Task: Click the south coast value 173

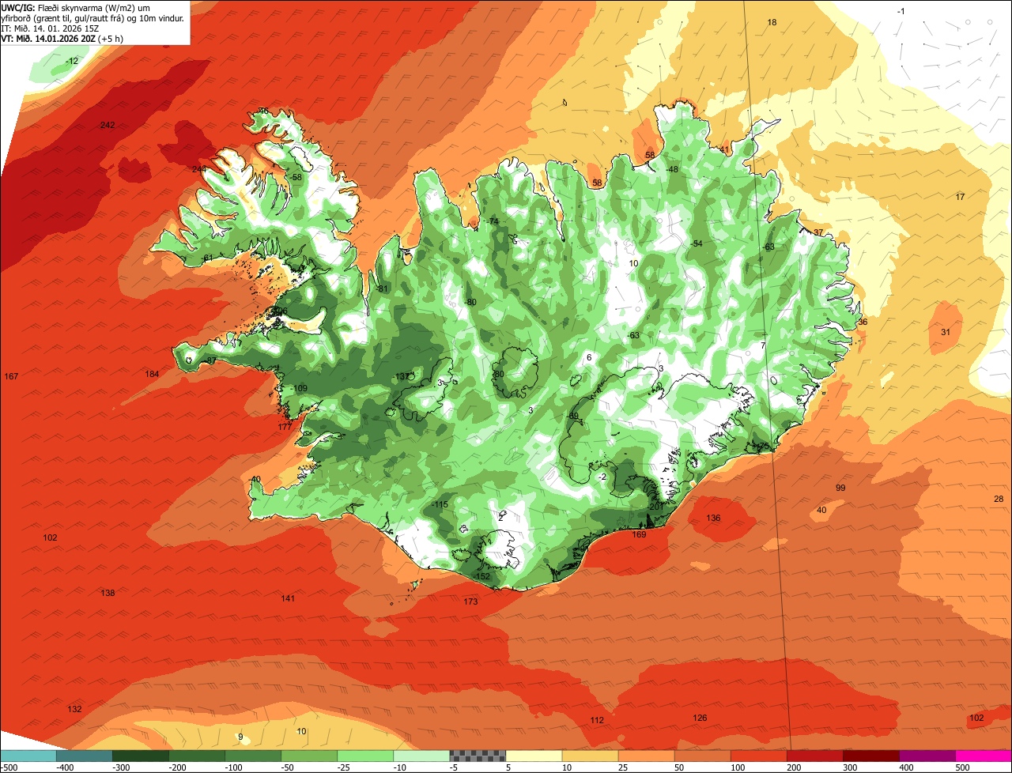Action: [471, 601]
